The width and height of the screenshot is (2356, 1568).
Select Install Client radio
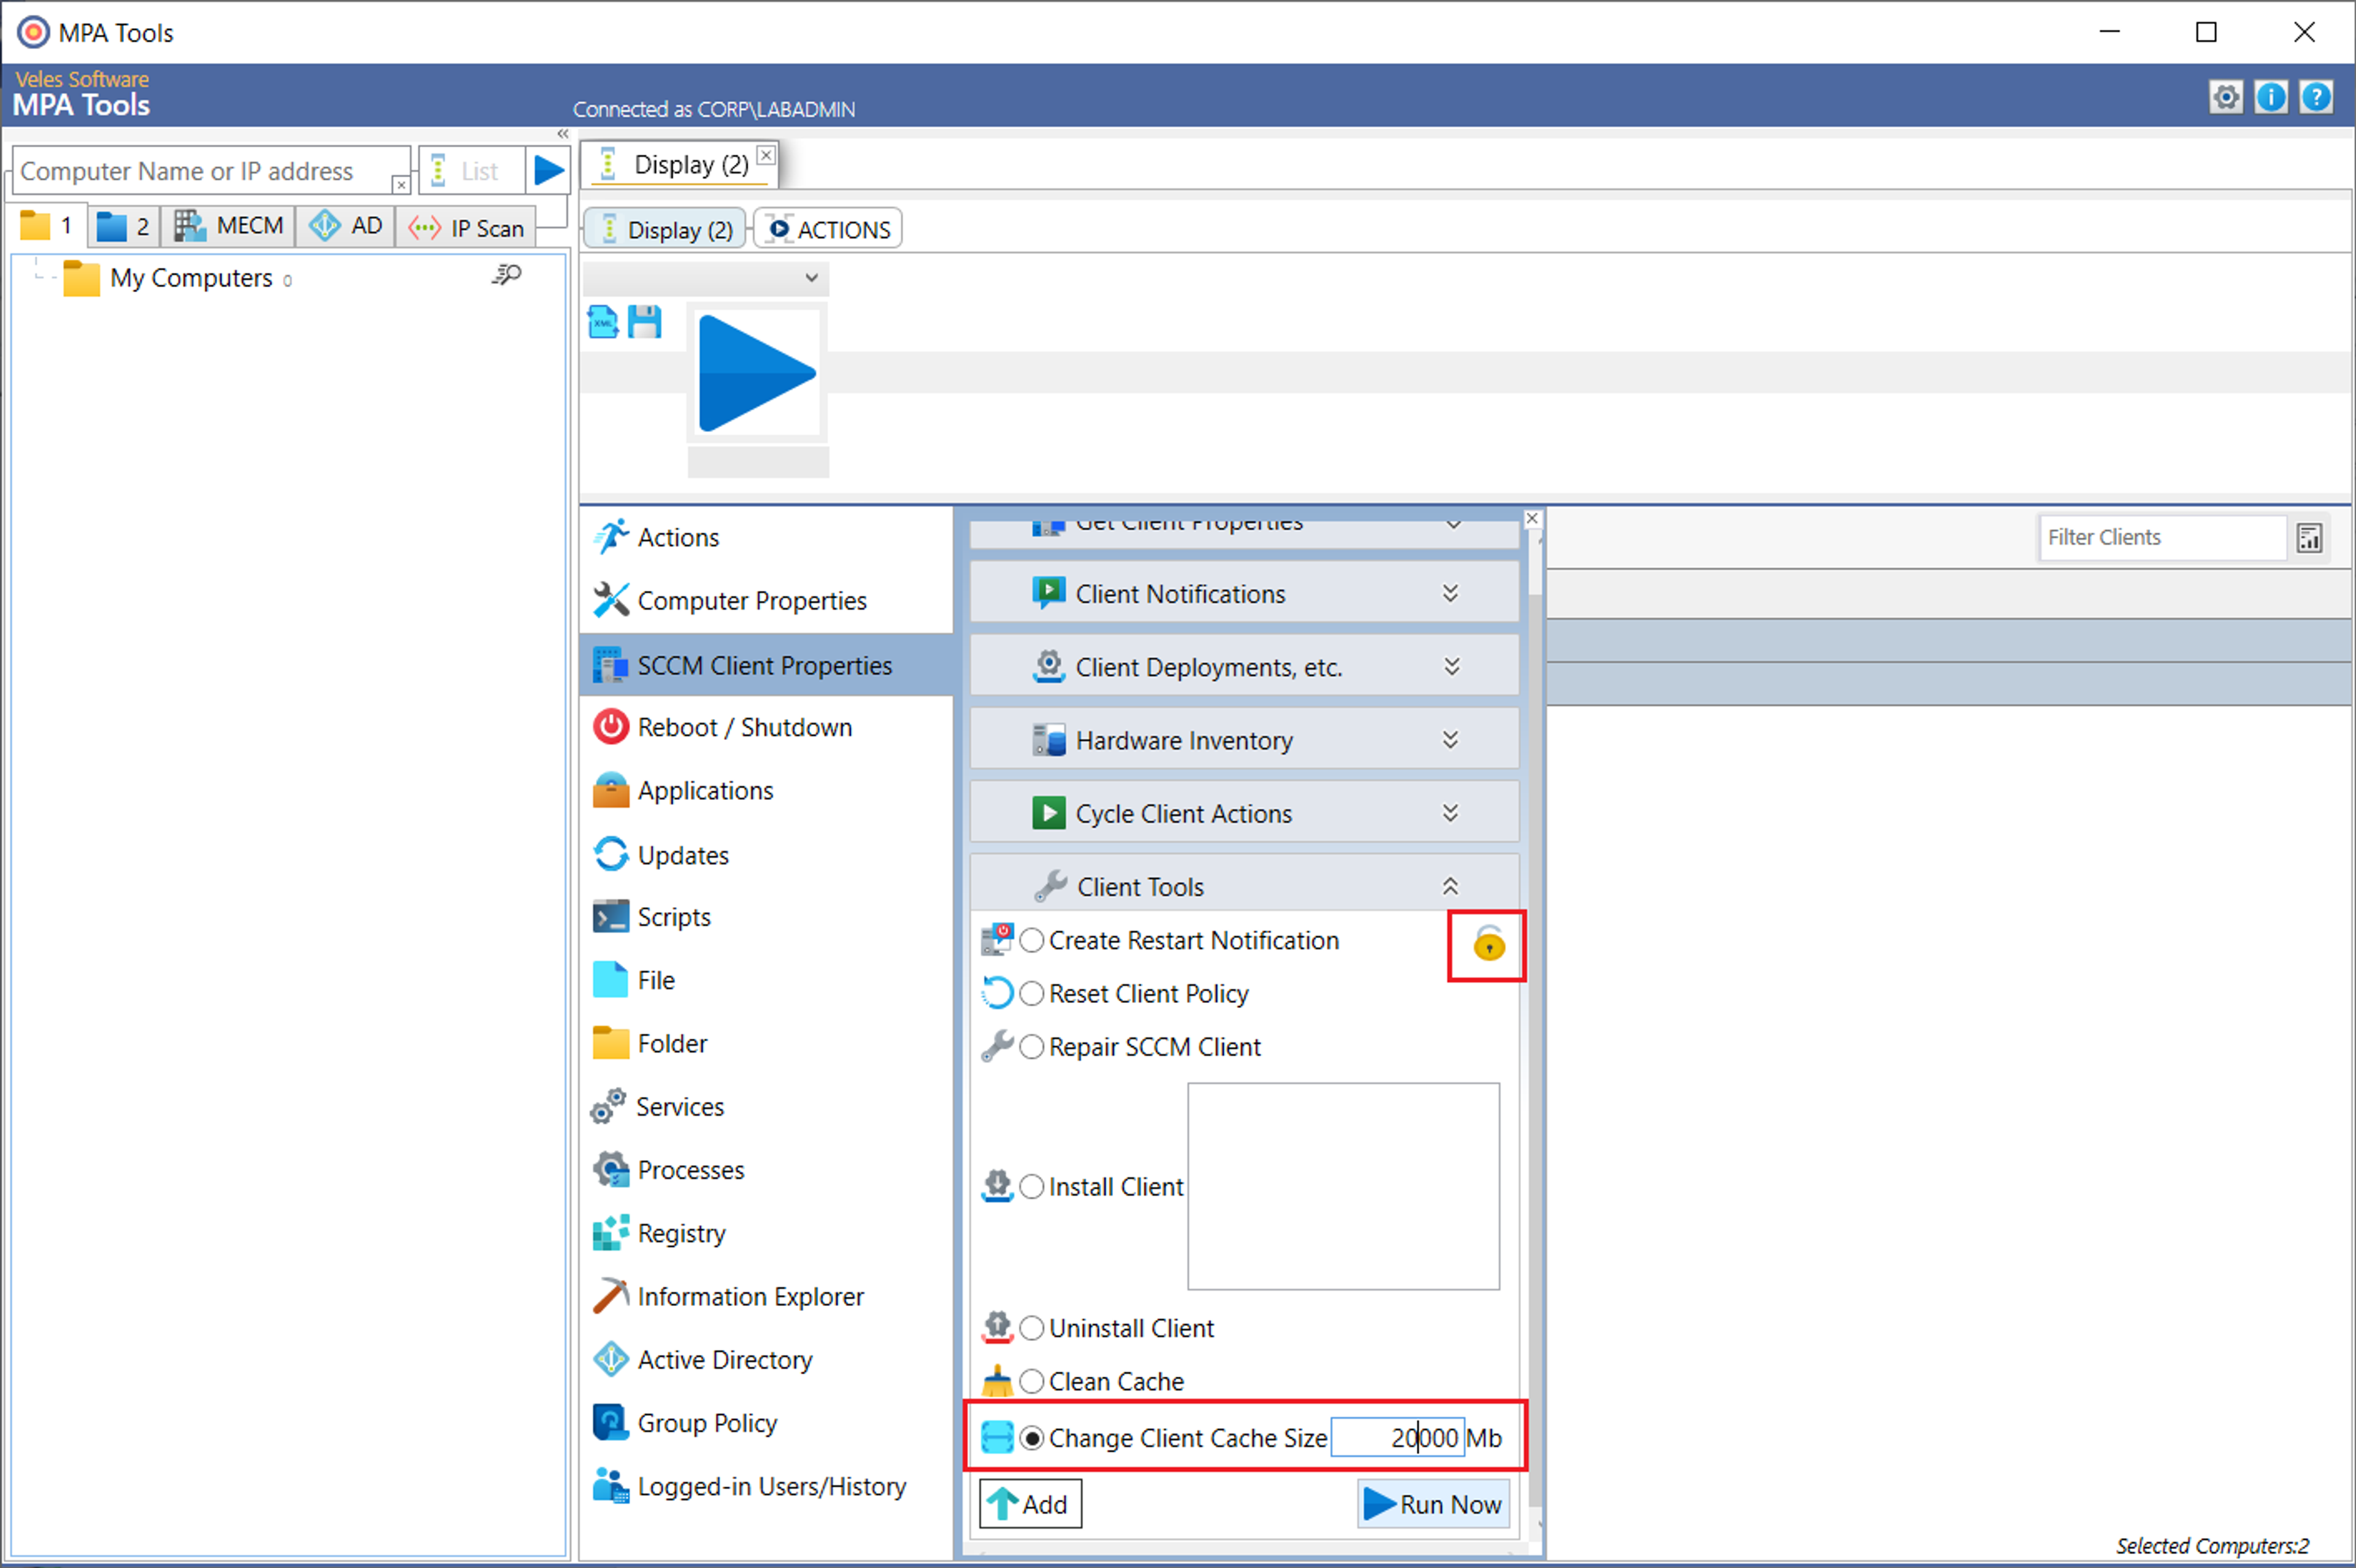click(x=1031, y=1187)
